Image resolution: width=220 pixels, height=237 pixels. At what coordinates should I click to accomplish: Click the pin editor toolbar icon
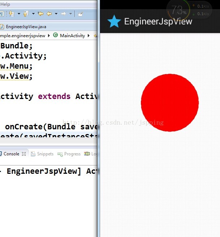(80, 14)
